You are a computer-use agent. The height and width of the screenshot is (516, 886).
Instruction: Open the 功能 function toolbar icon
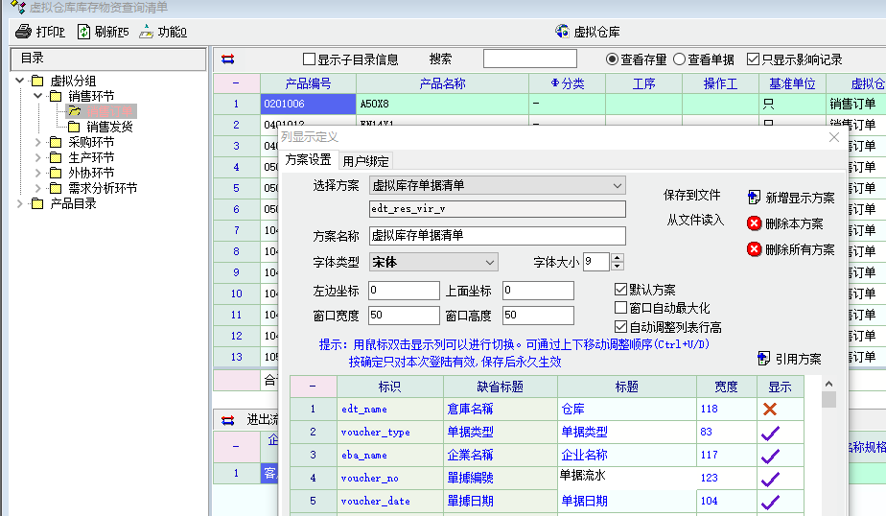click(x=146, y=32)
